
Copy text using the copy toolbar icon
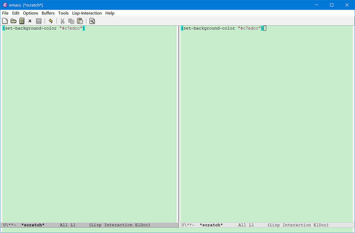pos(71,21)
